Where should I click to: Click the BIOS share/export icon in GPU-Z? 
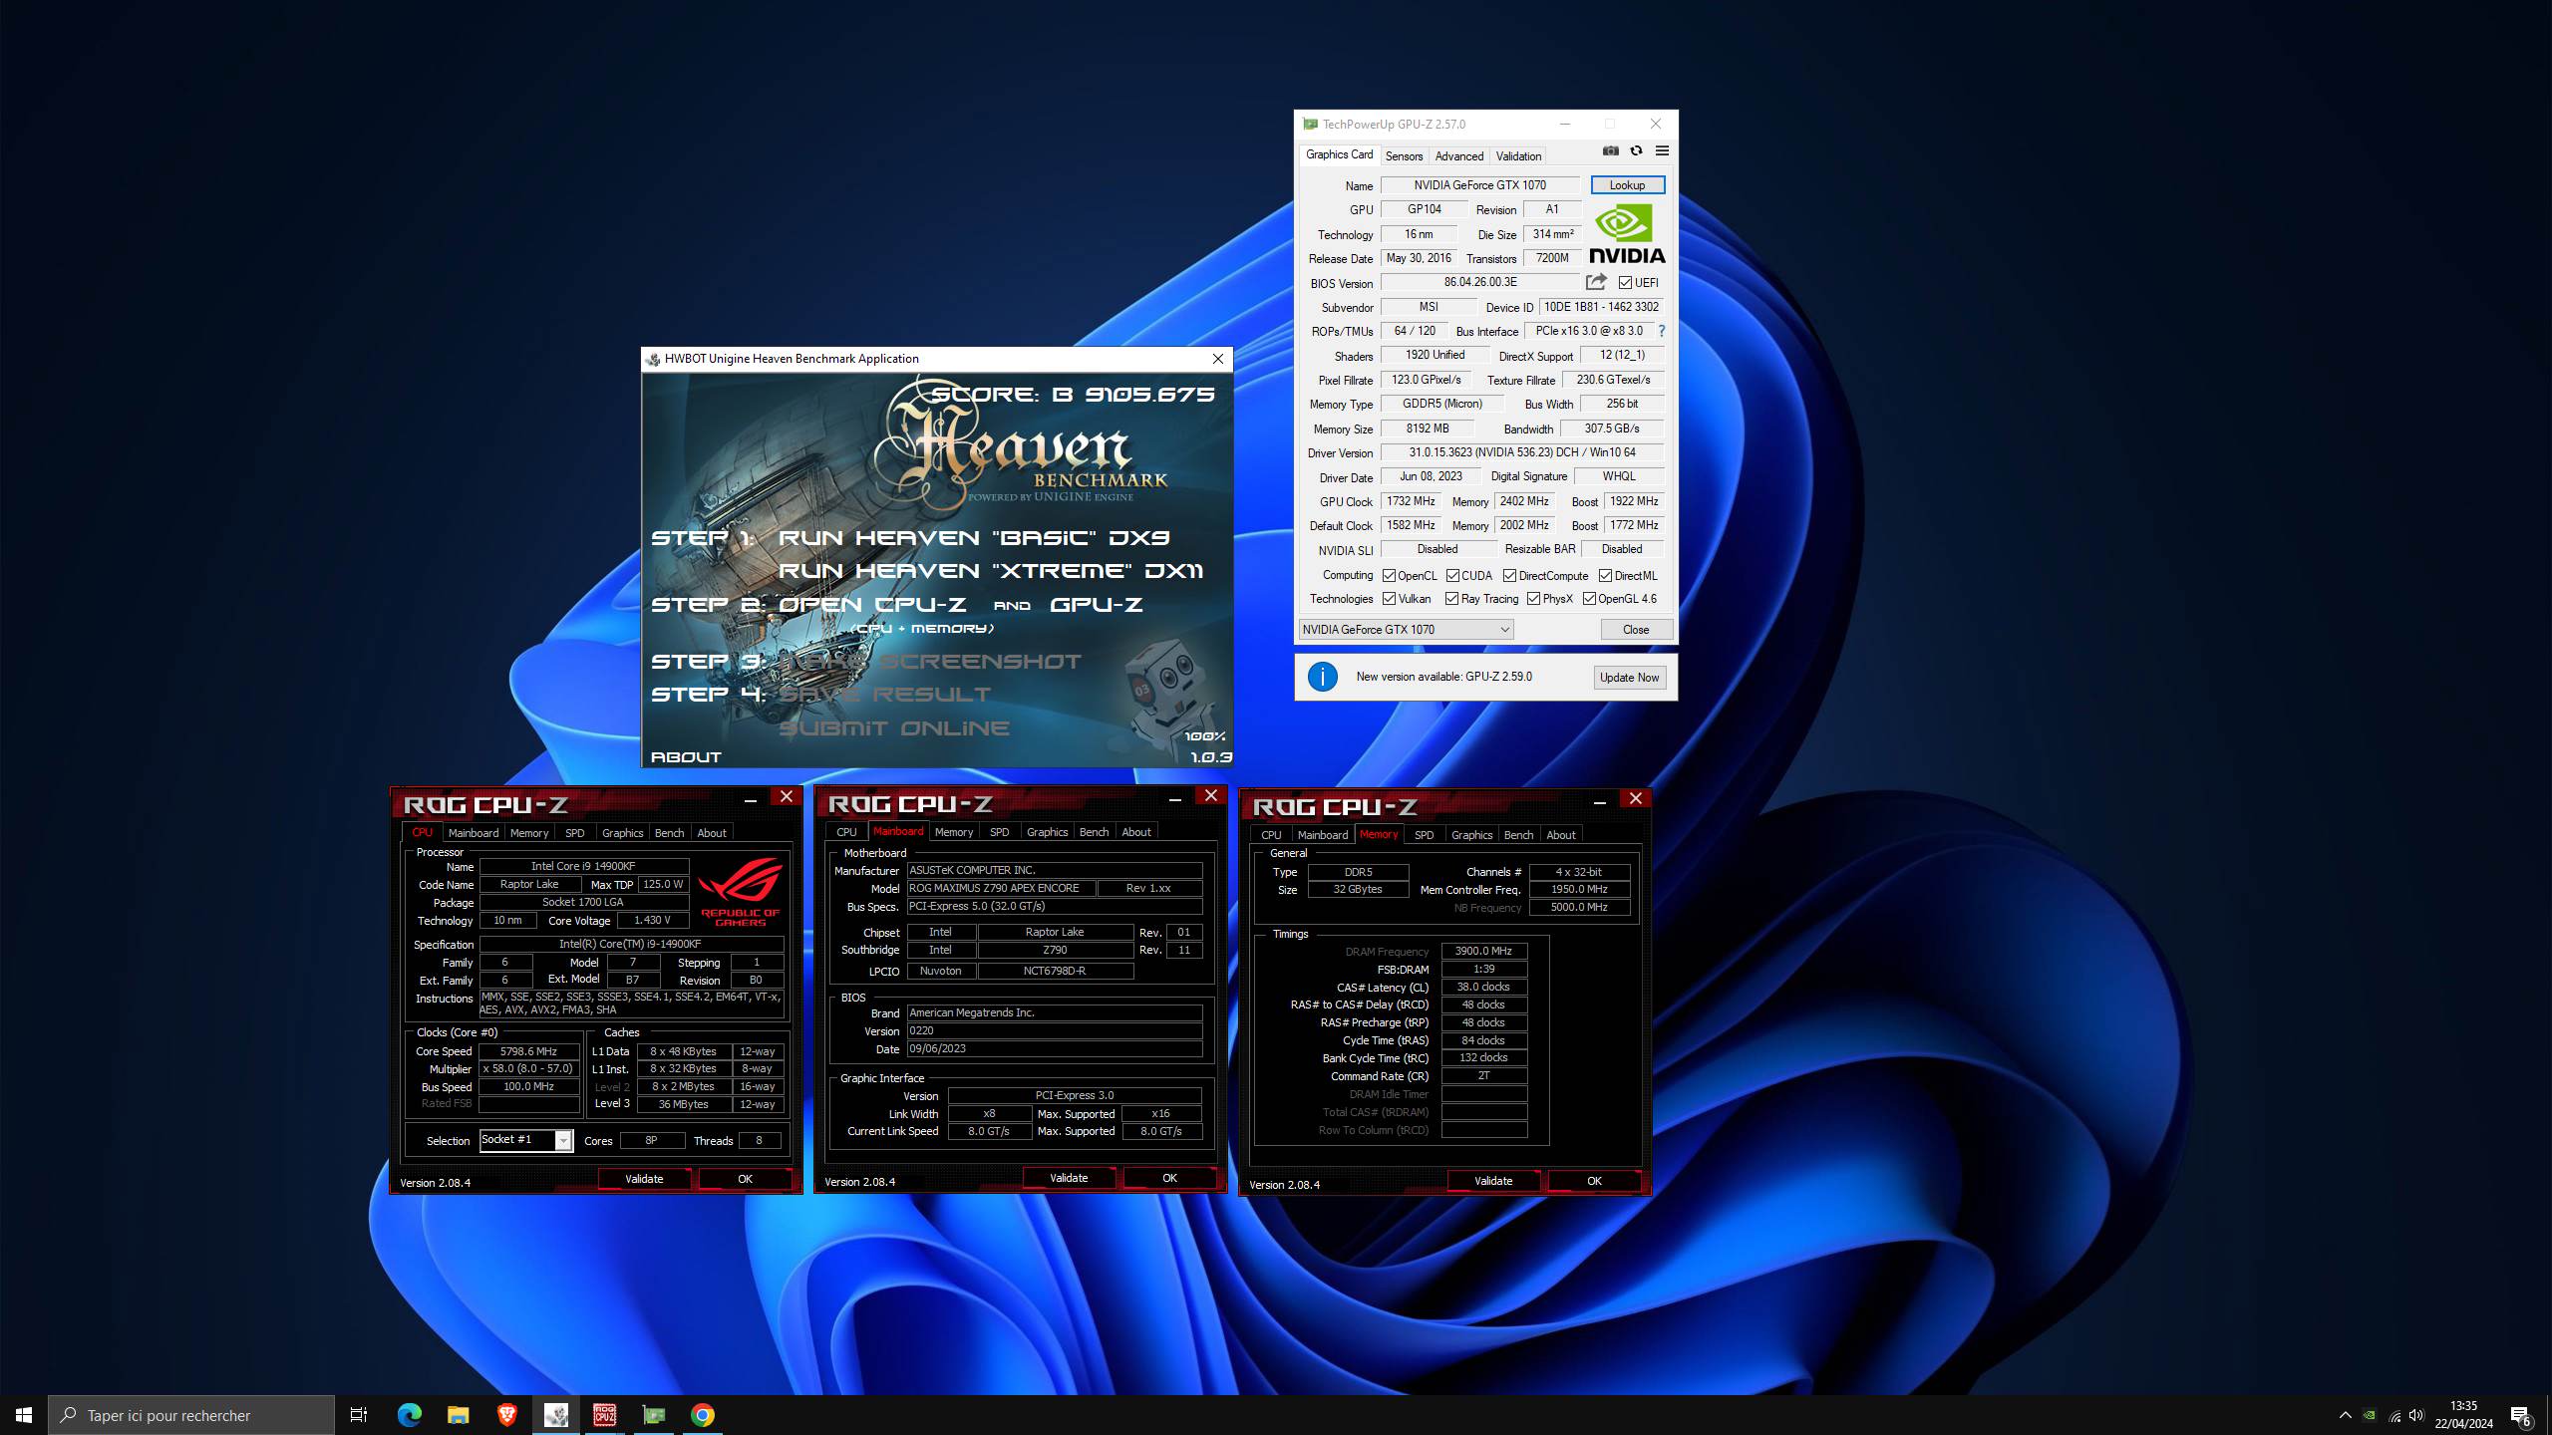(x=1596, y=282)
